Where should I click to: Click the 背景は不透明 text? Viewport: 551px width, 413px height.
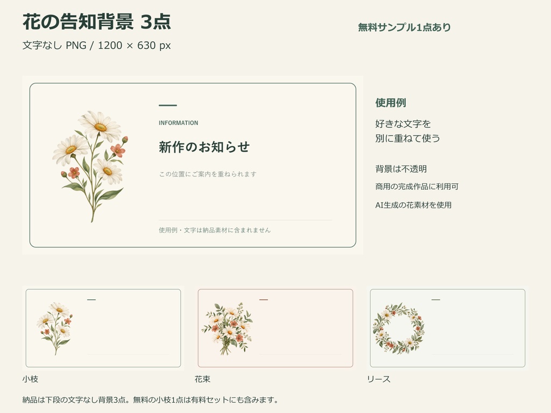click(401, 169)
